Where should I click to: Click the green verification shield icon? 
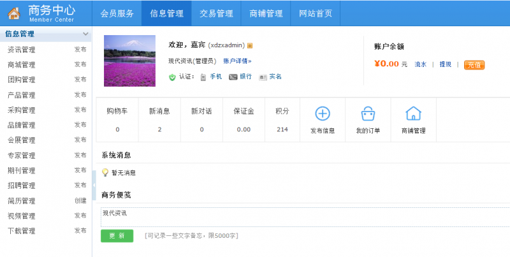click(x=172, y=77)
